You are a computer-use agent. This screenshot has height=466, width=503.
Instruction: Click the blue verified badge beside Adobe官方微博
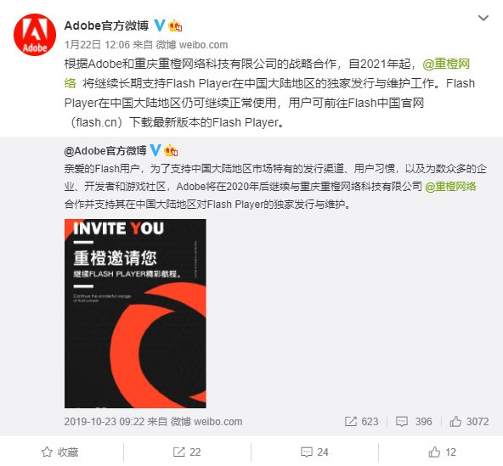coord(160,25)
